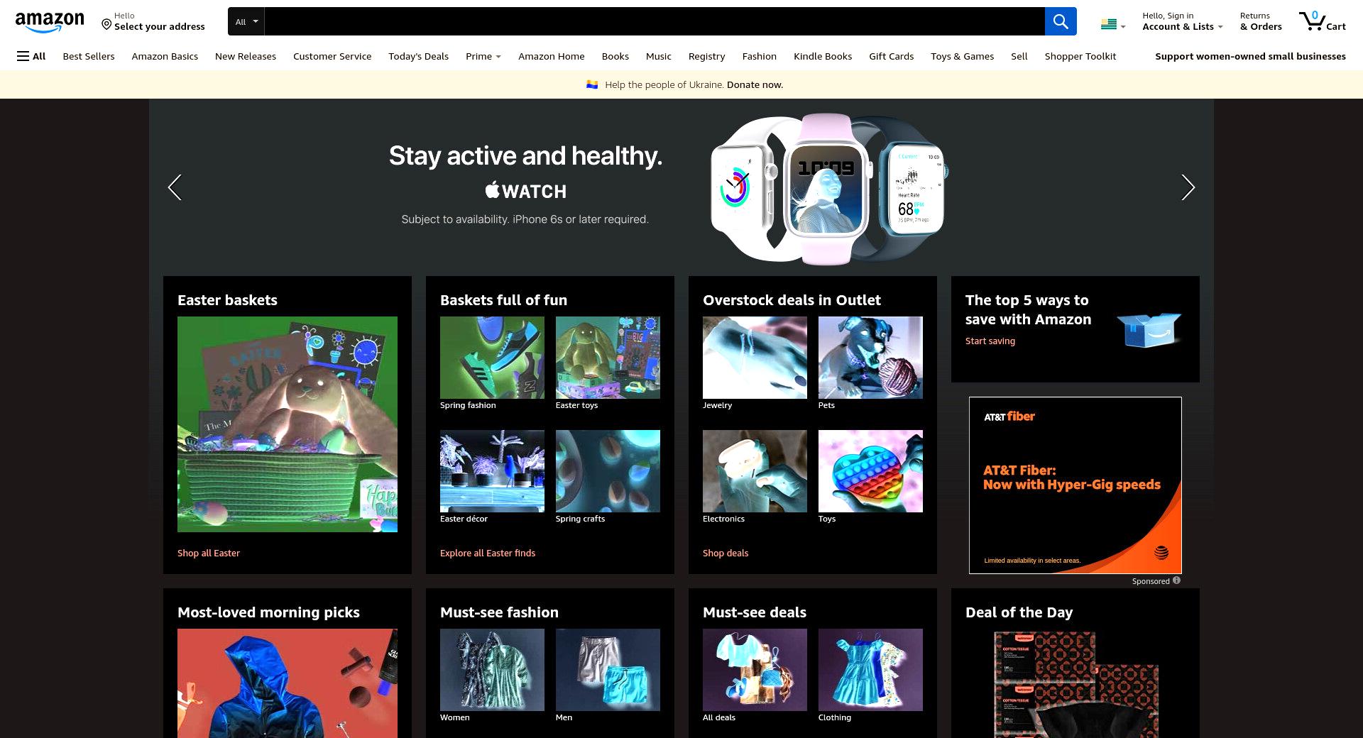The height and width of the screenshot is (738, 1363).
Task: Click Select your address
Action: 159,26
